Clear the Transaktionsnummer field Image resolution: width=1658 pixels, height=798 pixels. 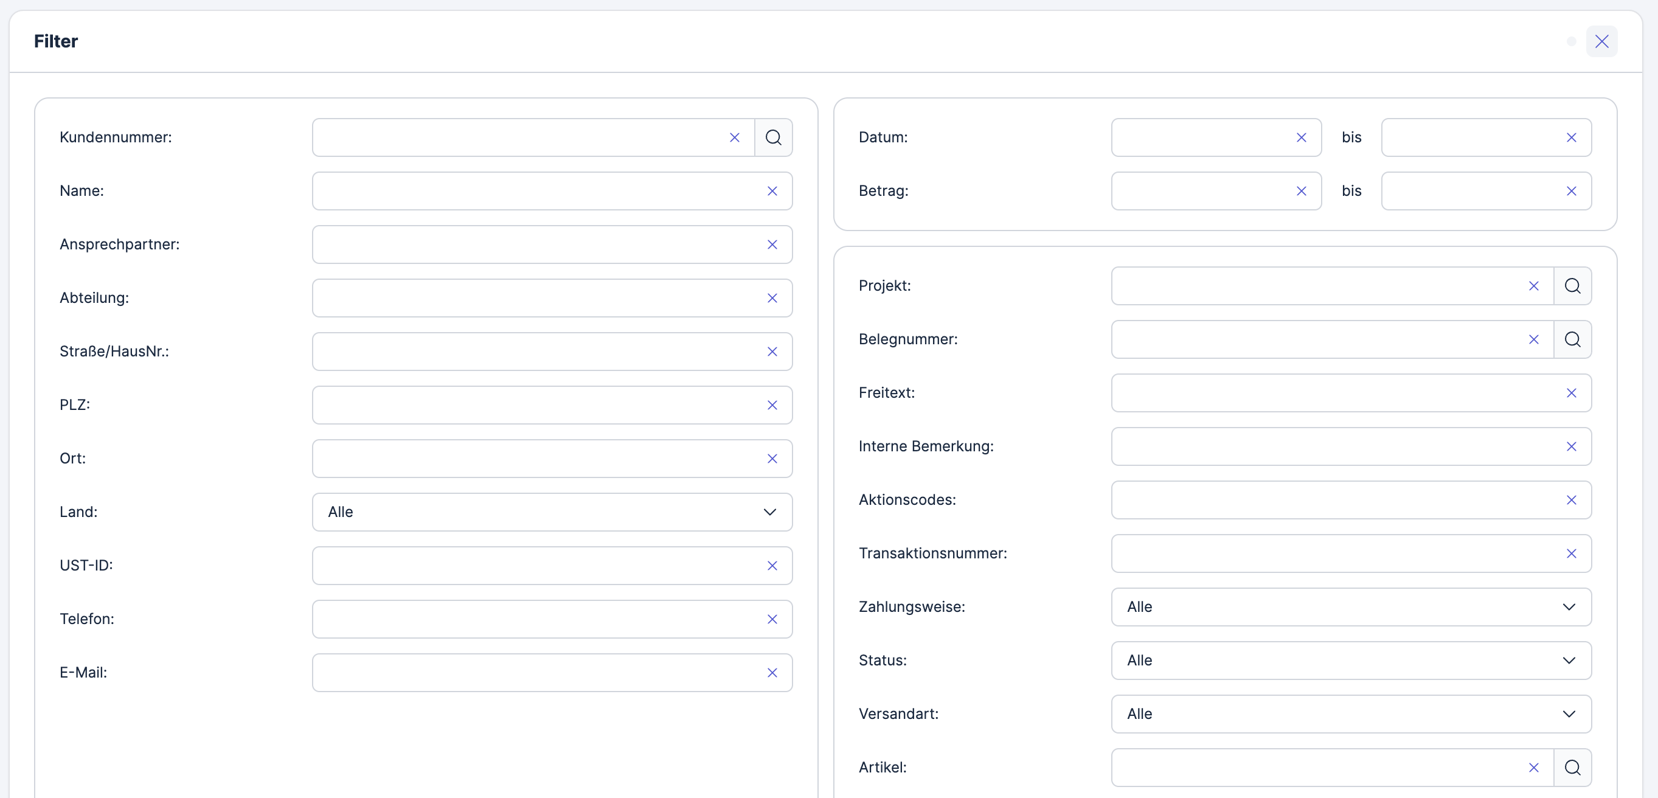(x=1570, y=553)
